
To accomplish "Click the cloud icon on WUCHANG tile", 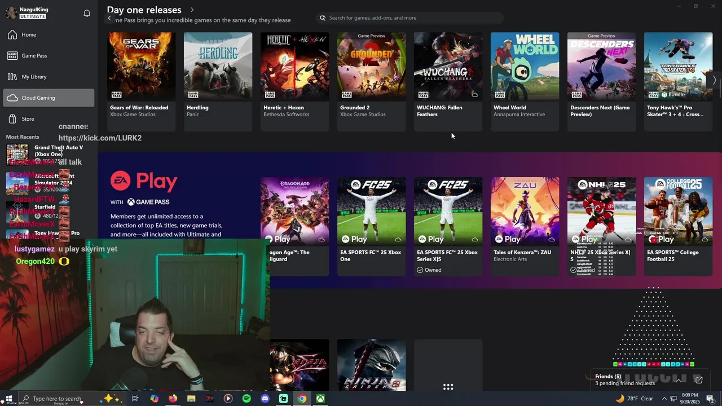I will [x=475, y=95].
